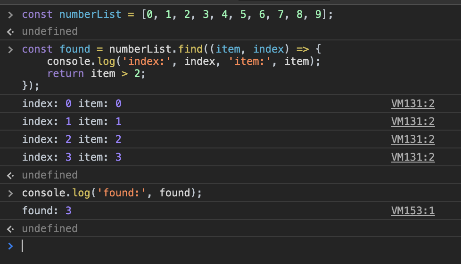Click the 'index: 1 item: 1' log message
This screenshot has width=461, height=264.
pos(72,121)
